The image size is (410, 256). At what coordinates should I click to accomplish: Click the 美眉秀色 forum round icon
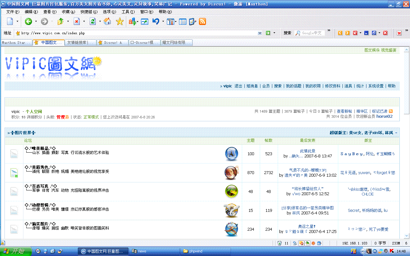(x=231, y=172)
